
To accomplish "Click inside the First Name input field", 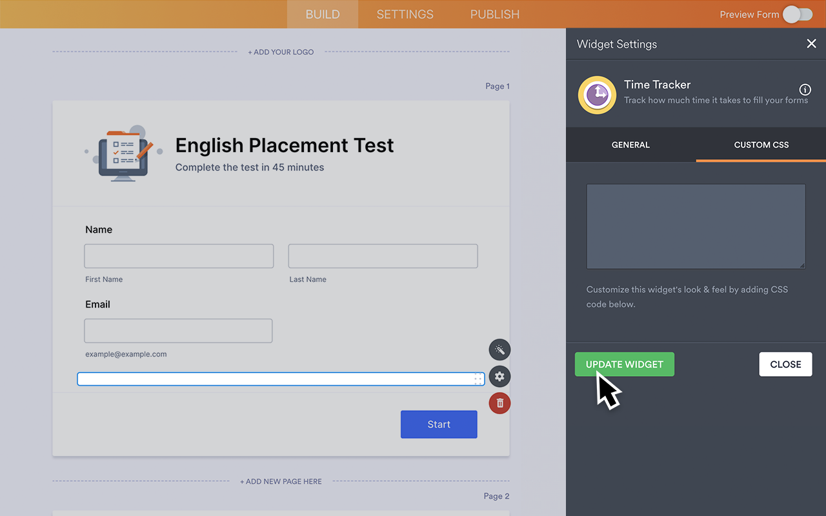I will [179, 255].
